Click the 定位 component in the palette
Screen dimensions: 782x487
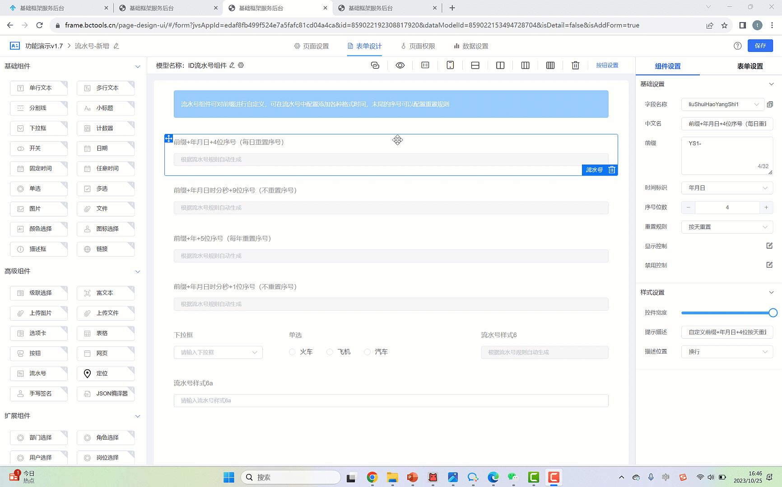(x=106, y=373)
